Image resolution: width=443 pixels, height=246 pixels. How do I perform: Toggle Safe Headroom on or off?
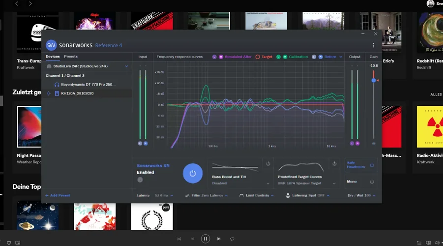372,165
